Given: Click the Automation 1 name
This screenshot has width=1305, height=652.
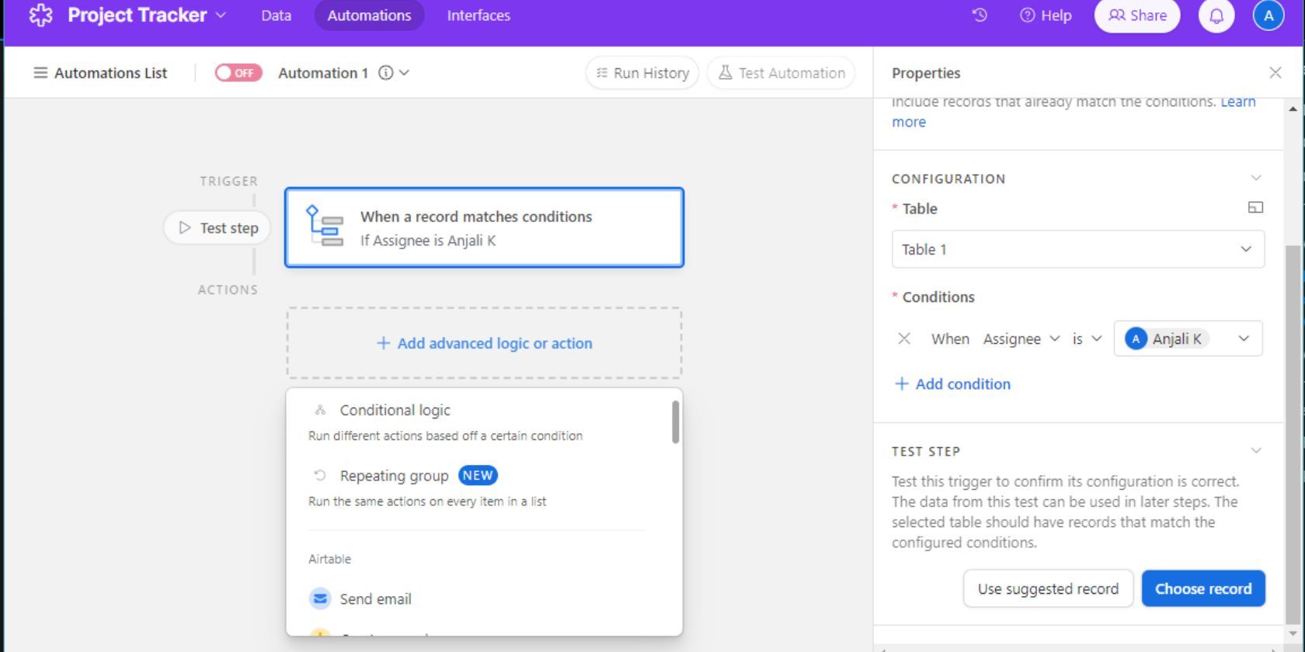Looking at the screenshot, I should coord(323,72).
